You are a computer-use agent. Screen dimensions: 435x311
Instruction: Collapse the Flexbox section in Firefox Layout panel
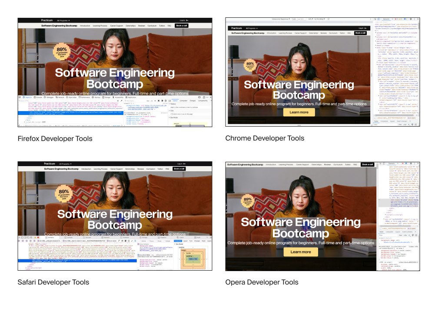tap(169, 104)
